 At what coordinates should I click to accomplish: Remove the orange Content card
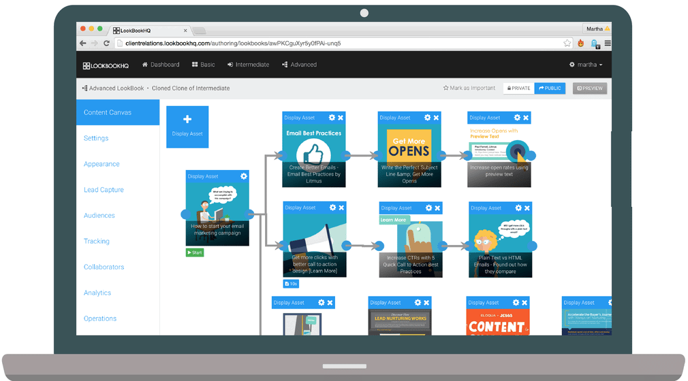(525, 303)
